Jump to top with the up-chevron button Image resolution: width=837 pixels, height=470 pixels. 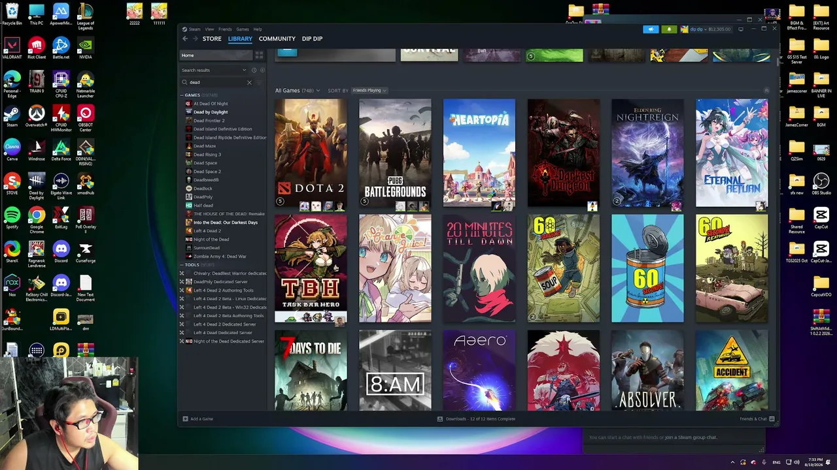766,90
